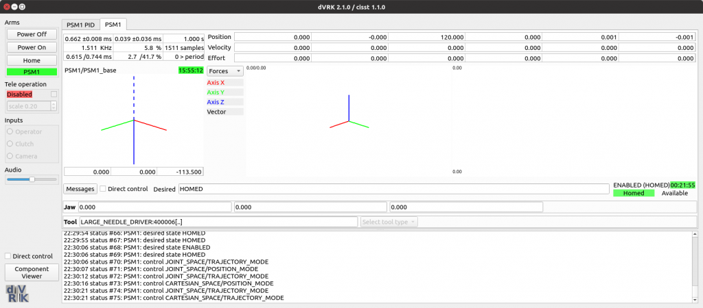Select log line status #73 CARTESIAN_SPACE/POSITION_MODE
The width and height of the screenshot is (703, 308).
[169, 283]
